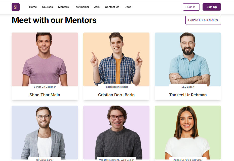
Task: Open Docs from the navbar
Action: 128,7
